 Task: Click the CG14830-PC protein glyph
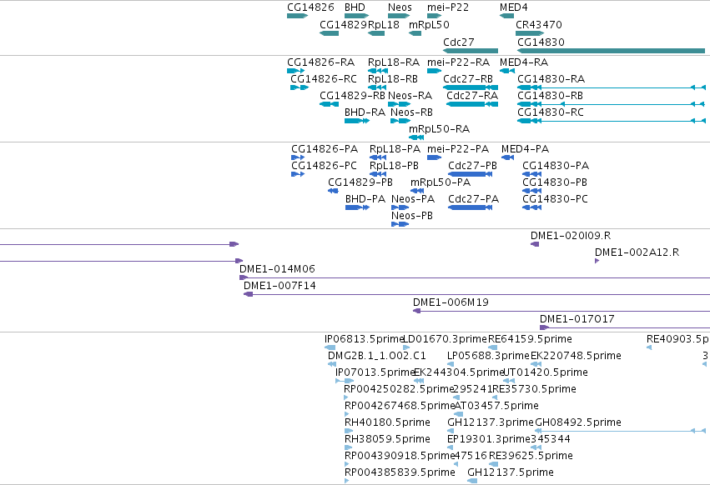coord(531,207)
